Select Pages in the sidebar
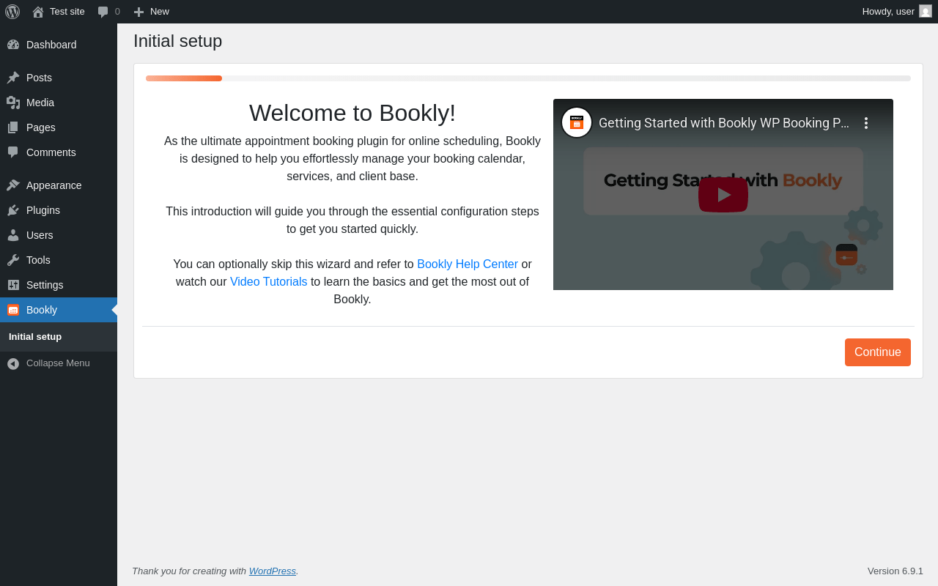Screen dimensions: 938x586 tap(41, 127)
